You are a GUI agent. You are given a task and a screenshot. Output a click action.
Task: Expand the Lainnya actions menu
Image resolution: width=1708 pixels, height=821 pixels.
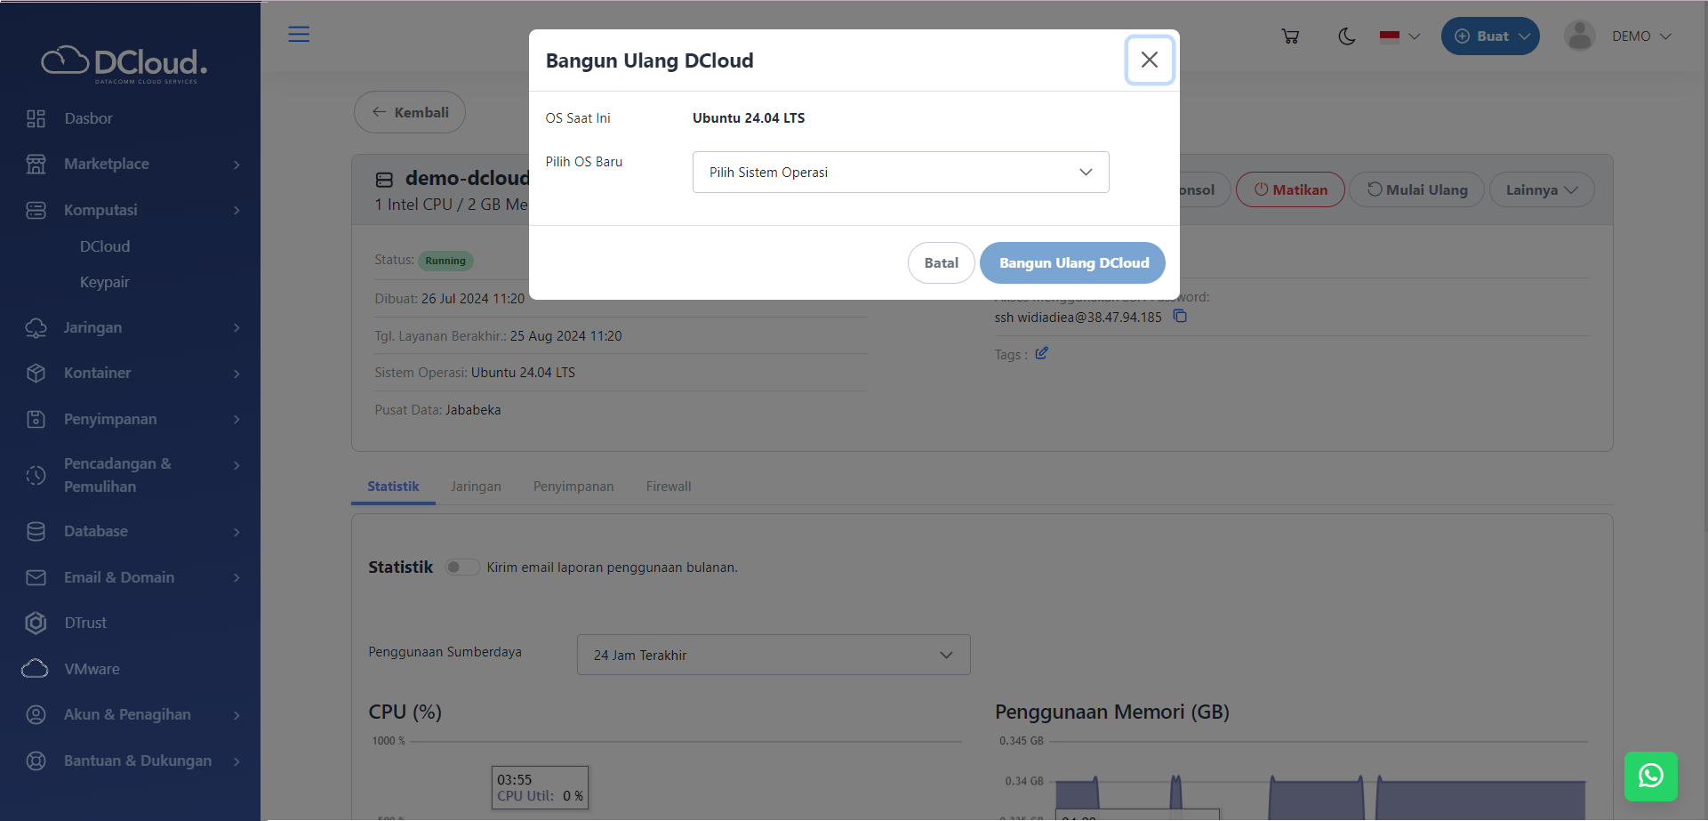[x=1541, y=190]
